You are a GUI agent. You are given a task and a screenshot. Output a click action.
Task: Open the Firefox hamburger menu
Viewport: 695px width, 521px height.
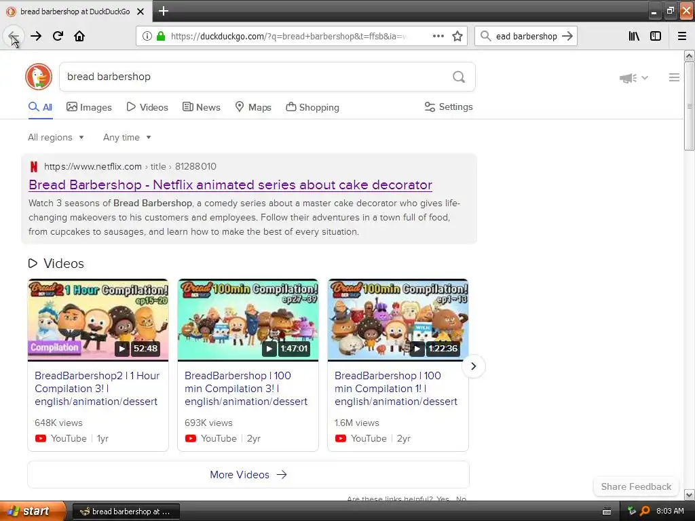(682, 36)
